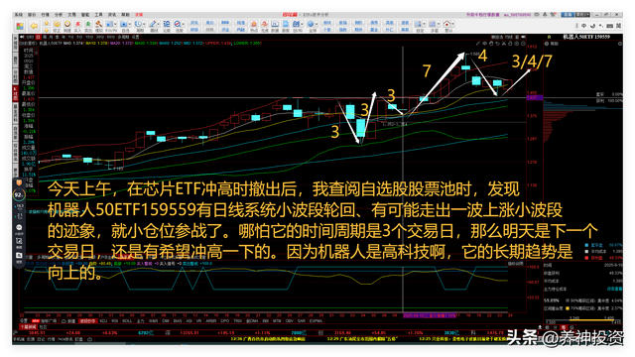The image size is (635, 357).
Task: Toggle the 简 simplified Chinese indicator
Action: click(x=618, y=26)
